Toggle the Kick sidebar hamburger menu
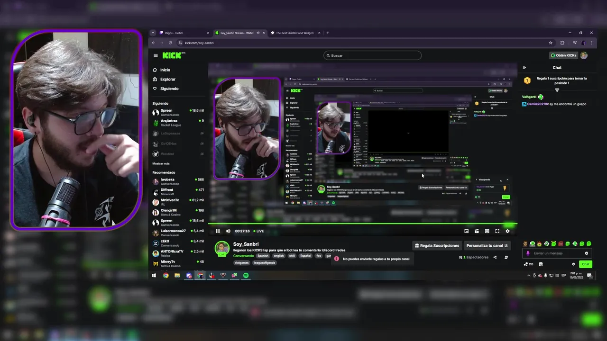 (156, 55)
